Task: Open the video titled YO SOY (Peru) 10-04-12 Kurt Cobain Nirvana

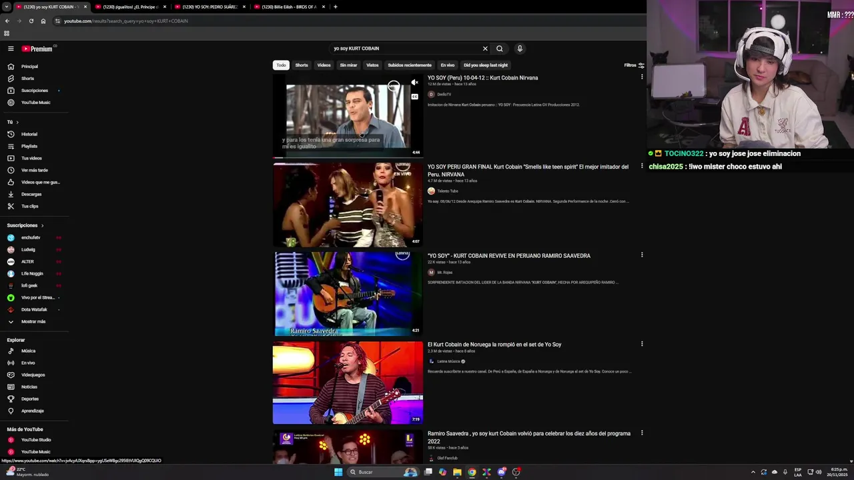Action: click(482, 78)
